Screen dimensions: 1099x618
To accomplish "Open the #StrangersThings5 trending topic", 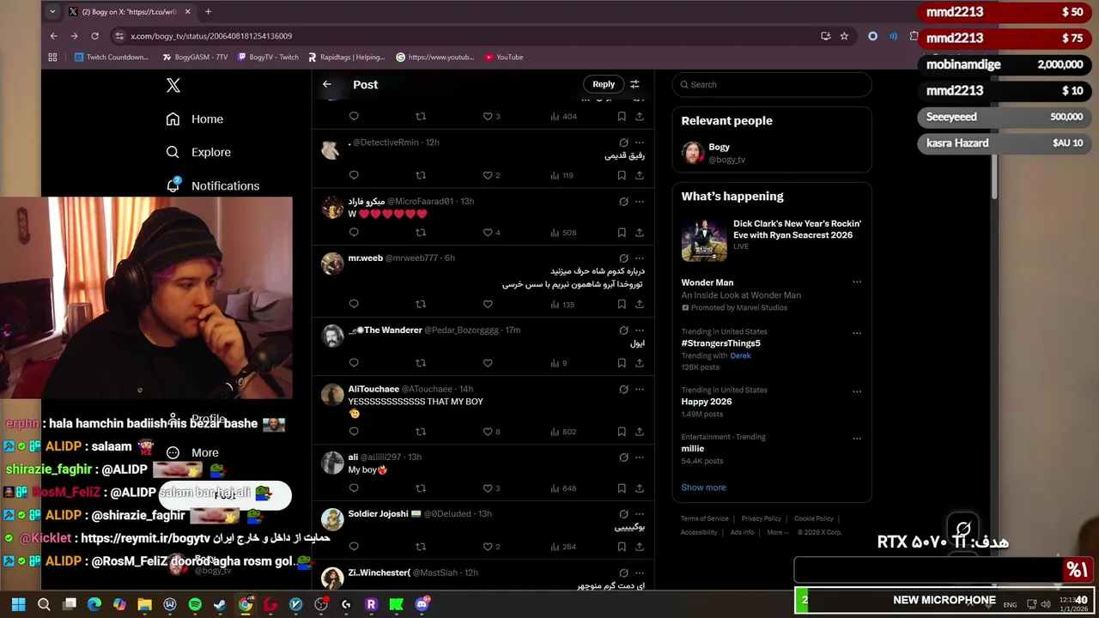I will [721, 343].
